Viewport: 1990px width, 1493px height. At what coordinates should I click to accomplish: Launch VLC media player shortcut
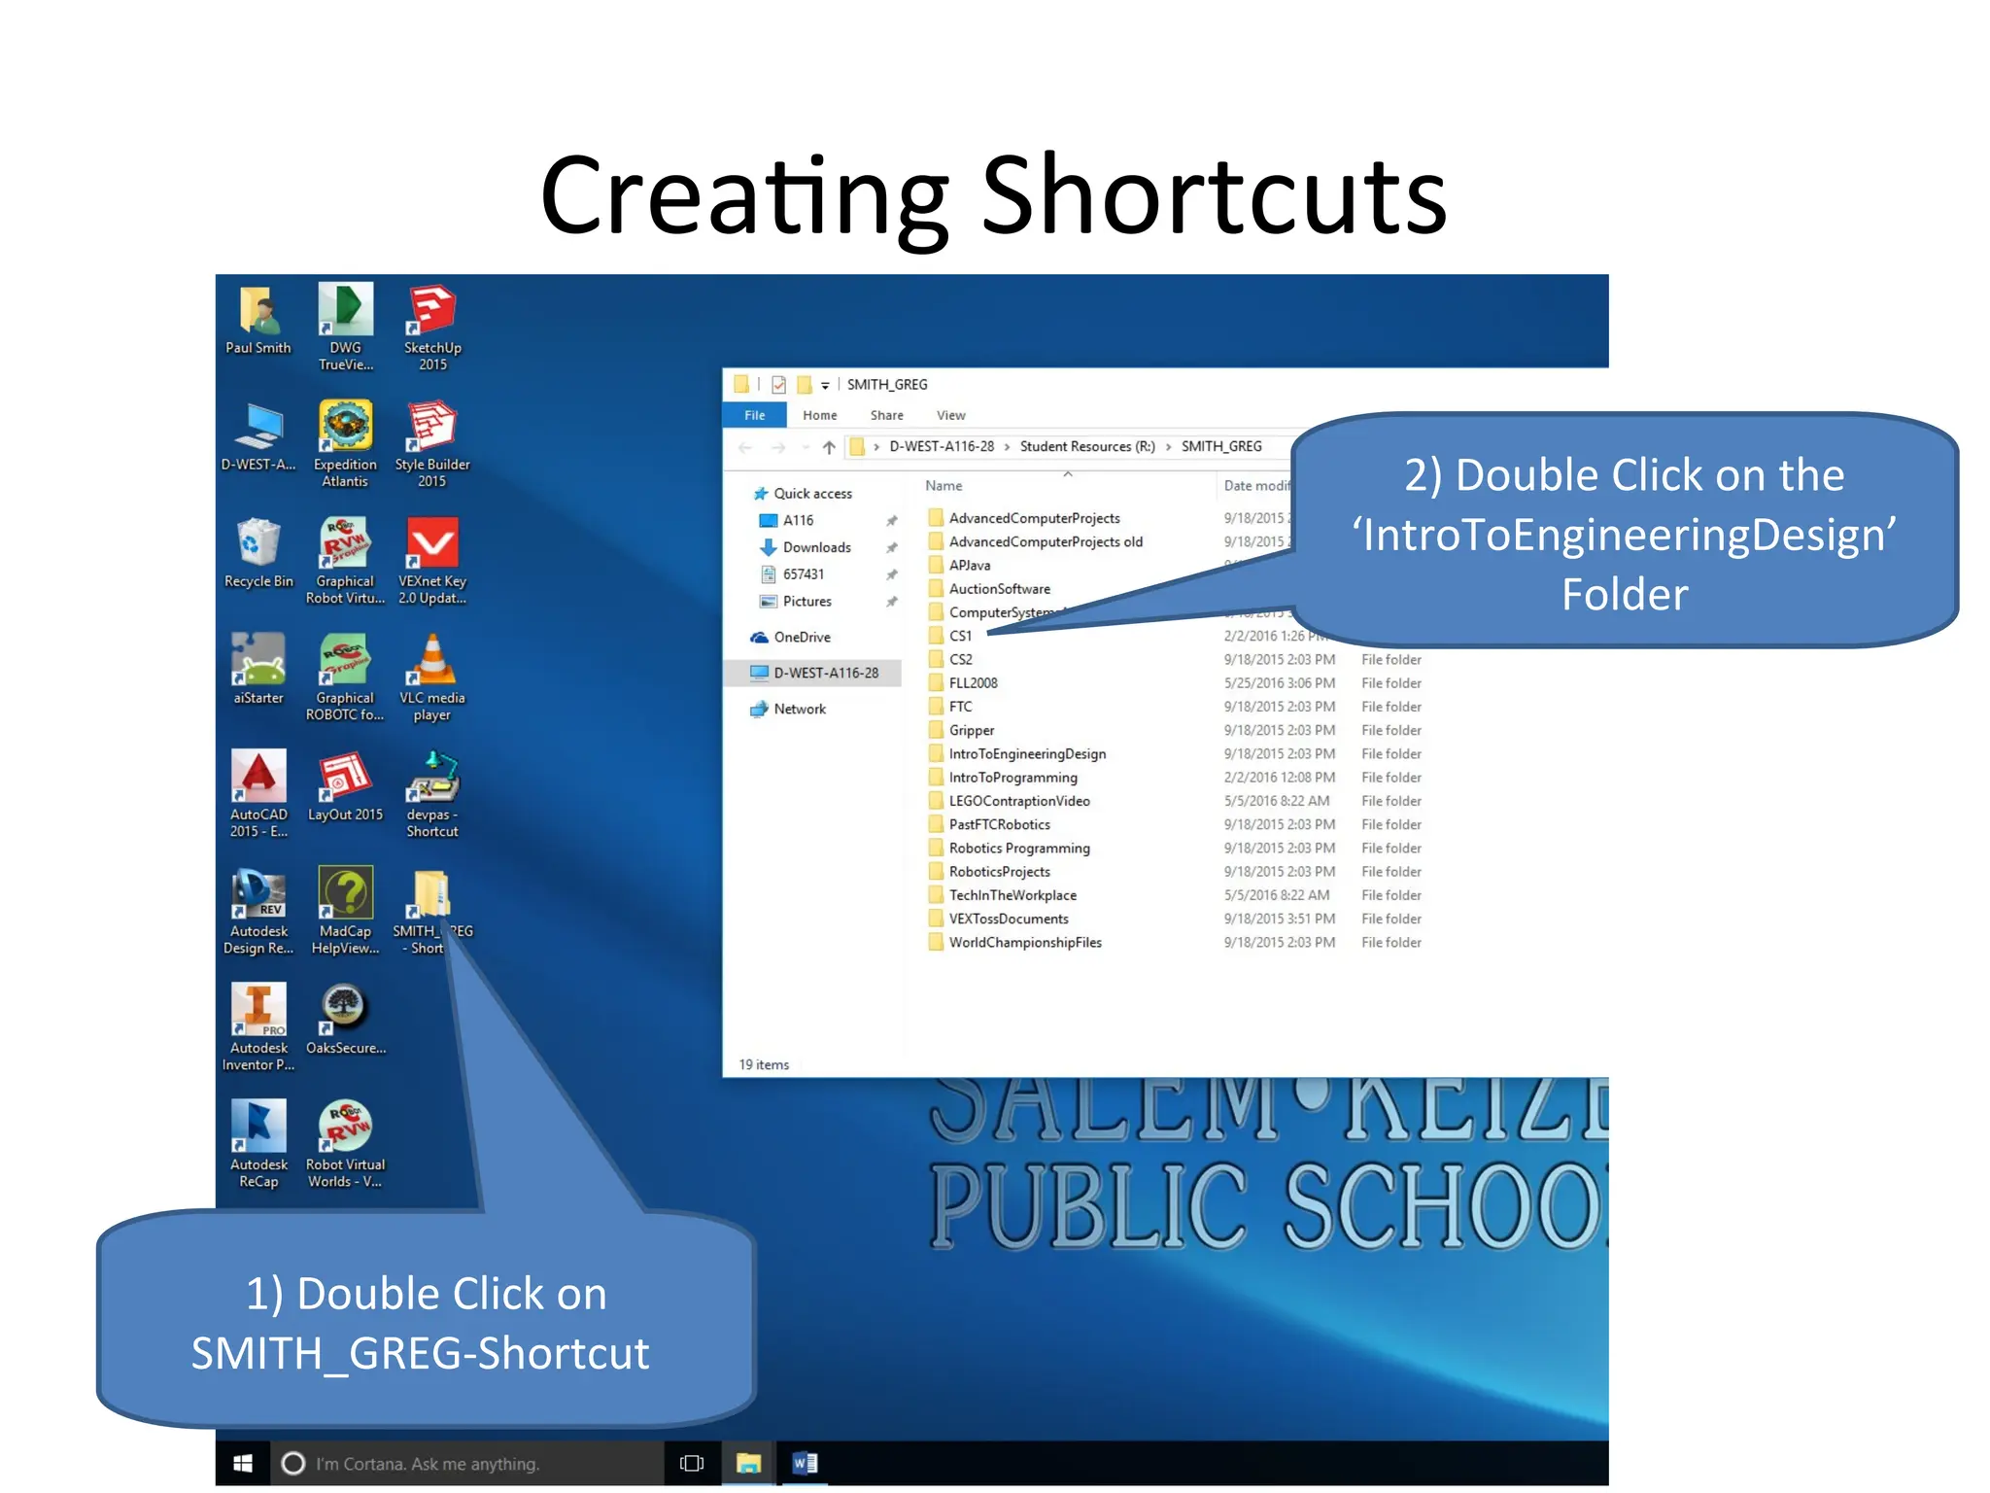[x=432, y=677]
